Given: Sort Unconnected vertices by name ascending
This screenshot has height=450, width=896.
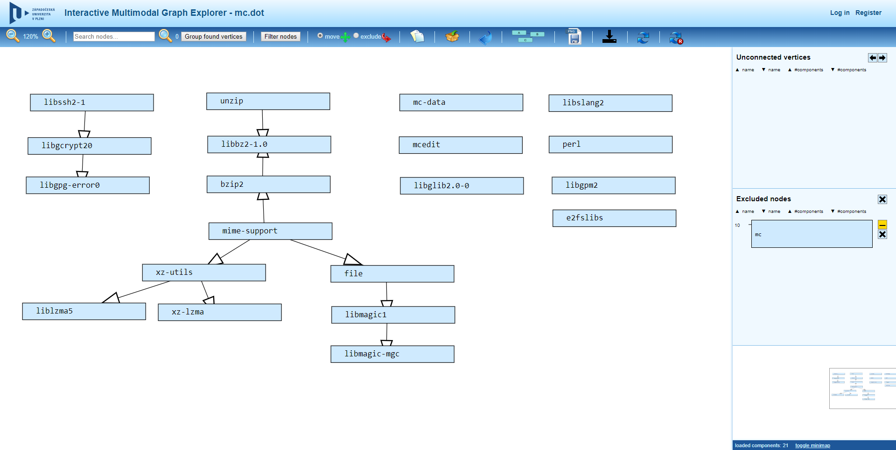Looking at the screenshot, I should [x=745, y=70].
